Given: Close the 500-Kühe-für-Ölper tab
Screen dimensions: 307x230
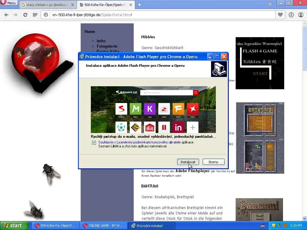Looking at the screenshot, I should pos(131,5).
